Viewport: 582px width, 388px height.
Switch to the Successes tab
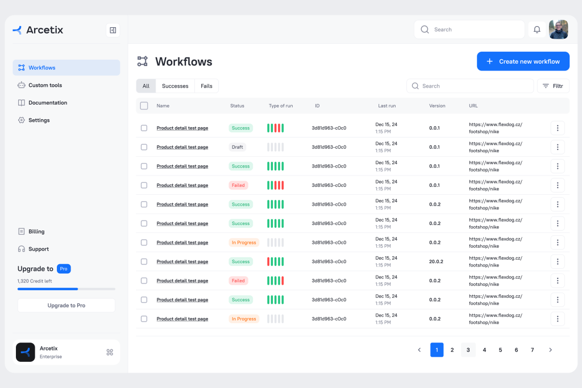[175, 86]
